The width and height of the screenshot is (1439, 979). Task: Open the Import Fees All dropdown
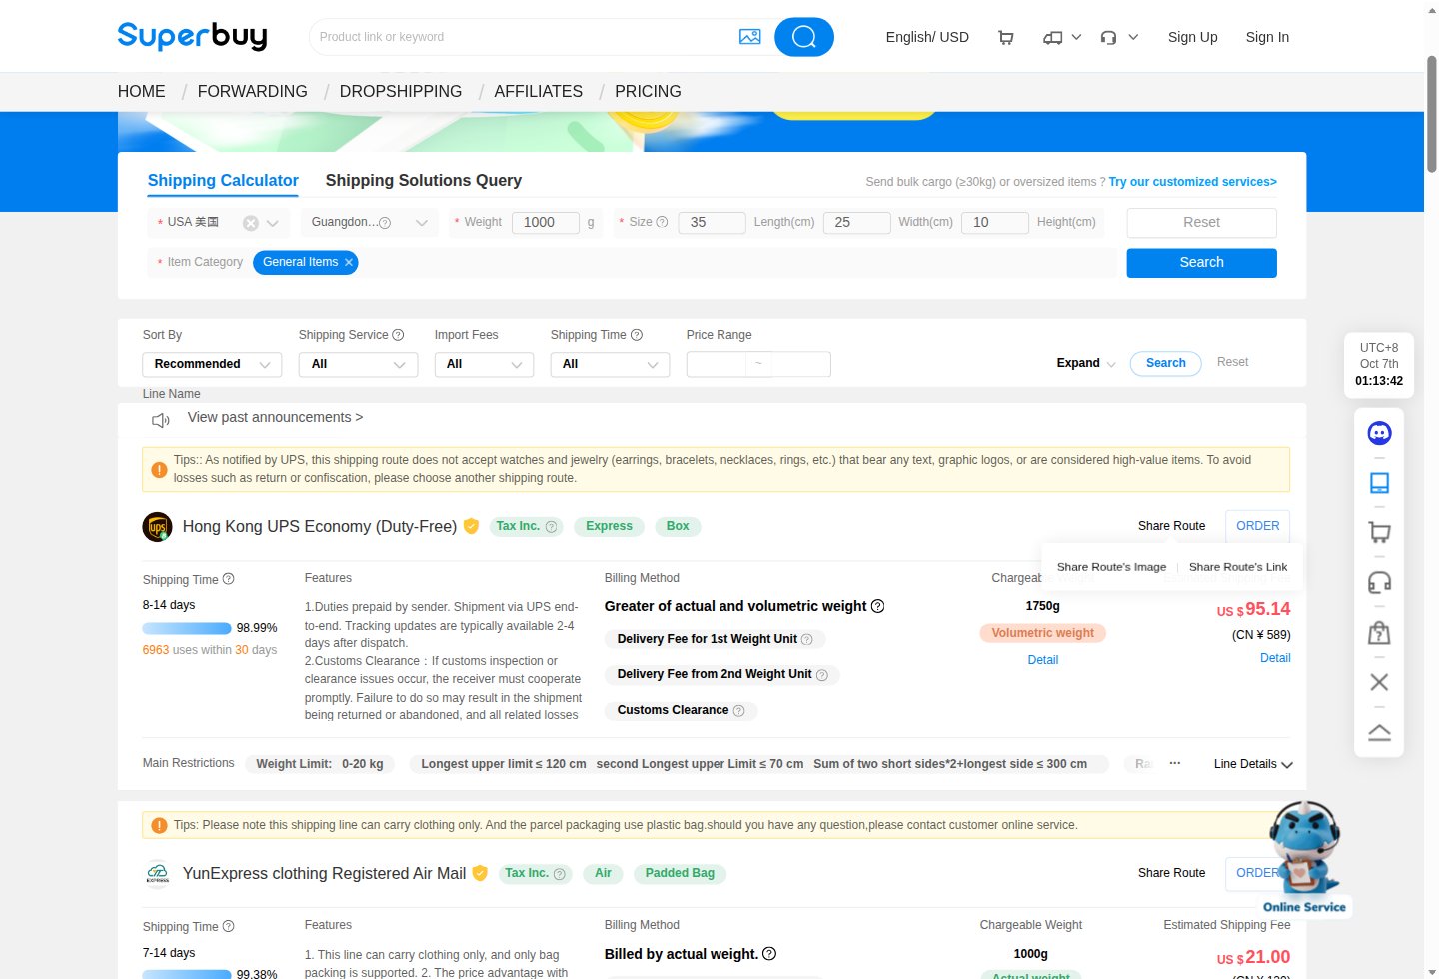tap(484, 364)
